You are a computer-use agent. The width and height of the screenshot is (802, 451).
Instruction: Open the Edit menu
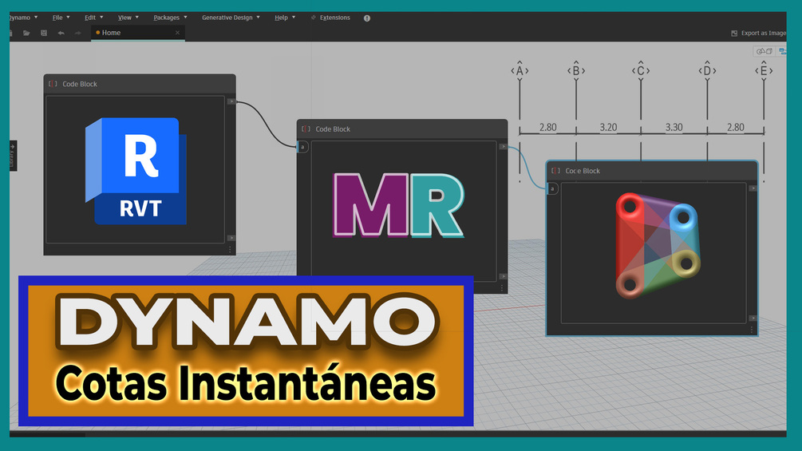click(x=93, y=18)
